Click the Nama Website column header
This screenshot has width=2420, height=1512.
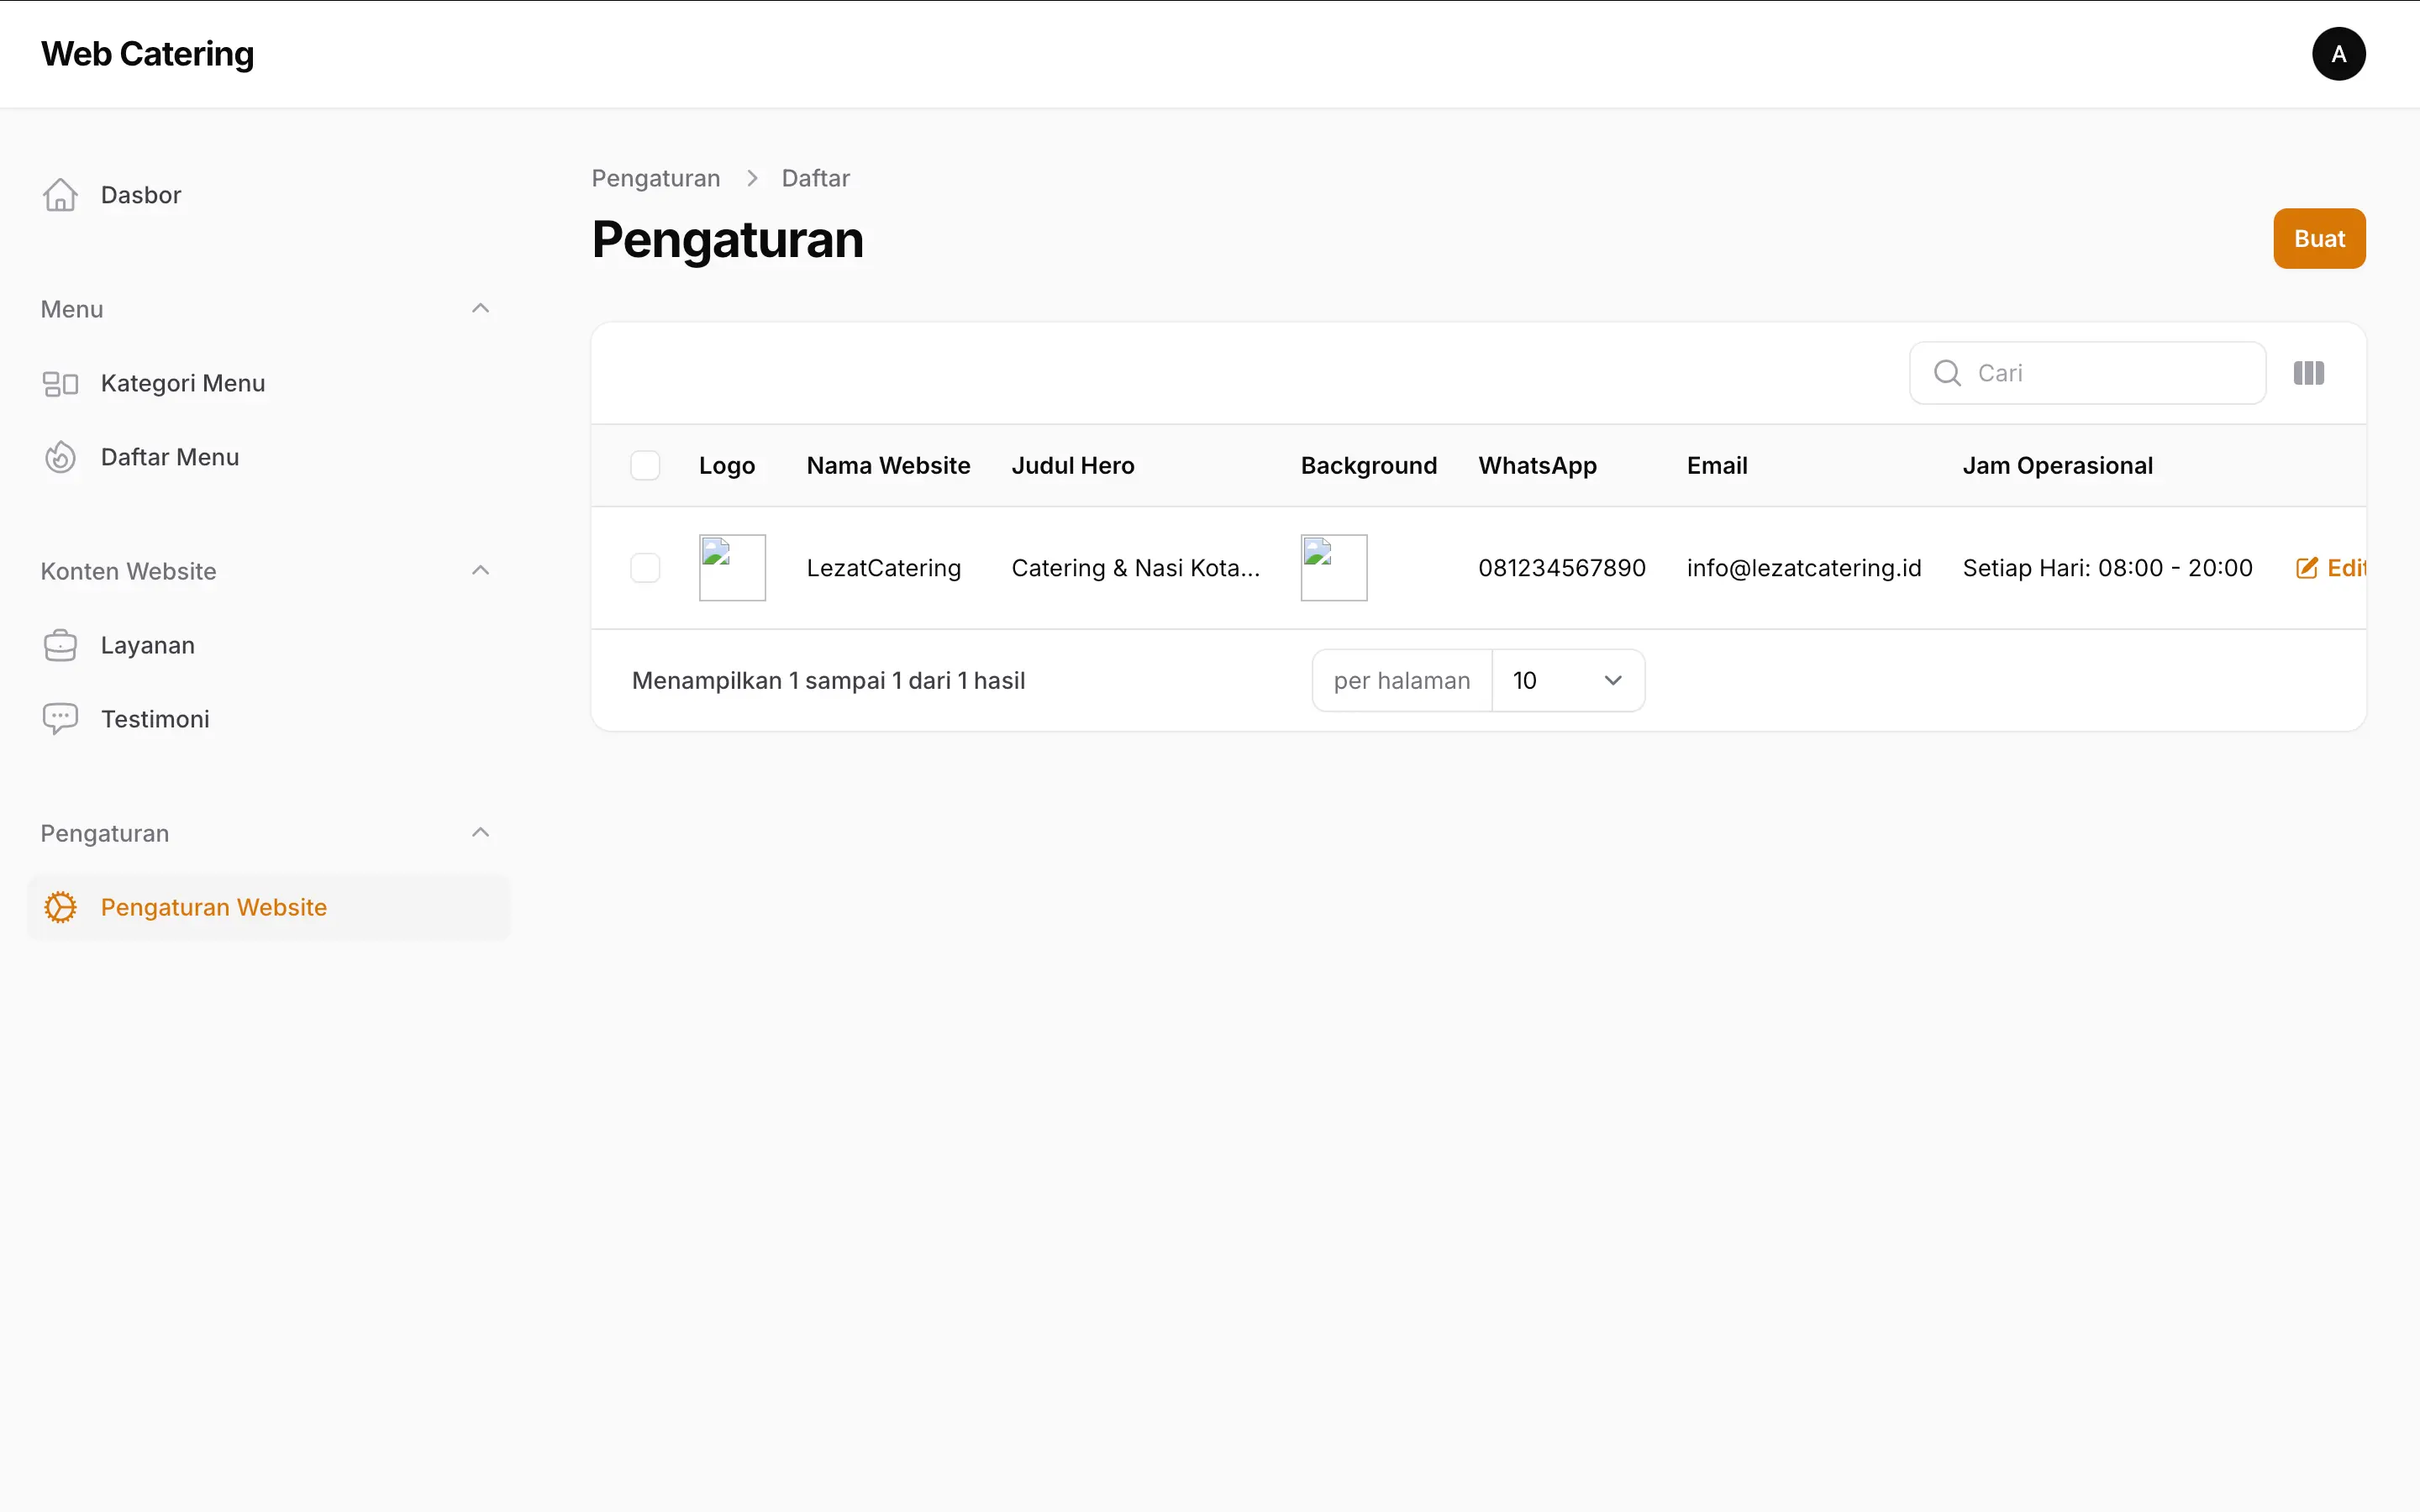888,466
